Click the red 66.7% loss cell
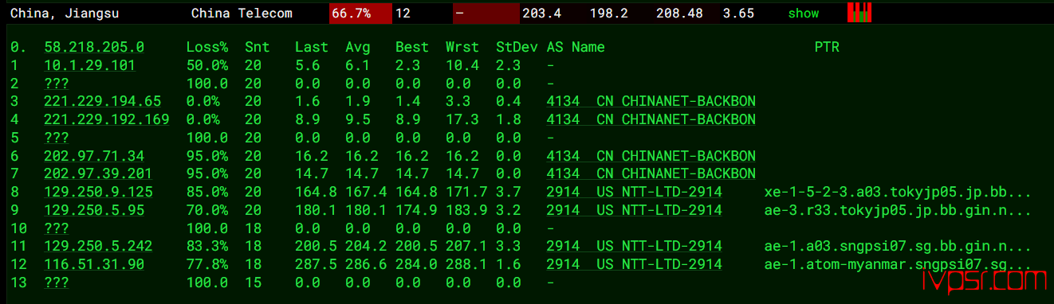1054x304 pixels. [x=360, y=14]
